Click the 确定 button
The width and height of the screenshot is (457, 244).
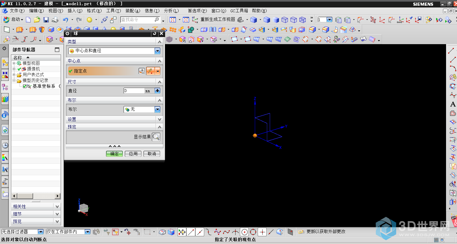point(114,154)
